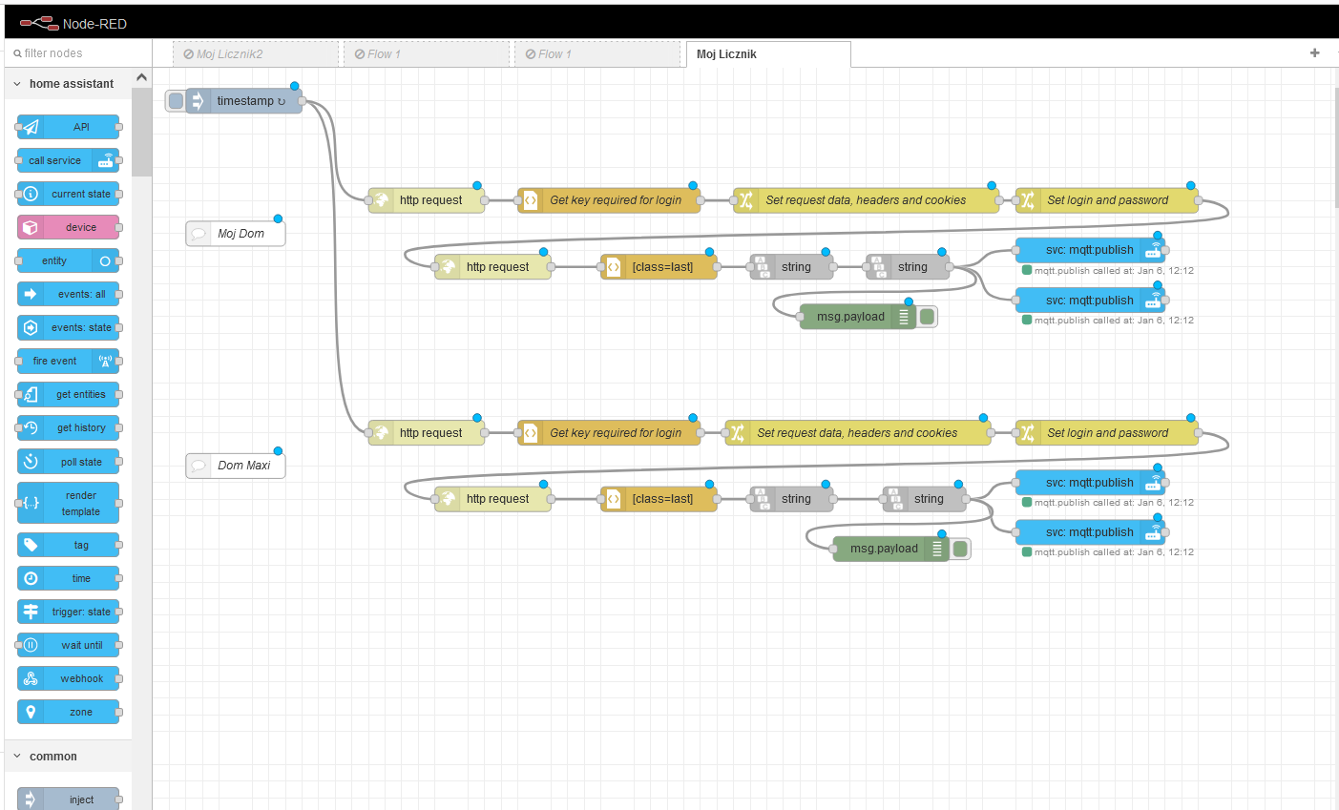Image resolution: width=1339 pixels, height=810 pixels.
Task: Select the call service node in palette
Action: click(68, 160)
